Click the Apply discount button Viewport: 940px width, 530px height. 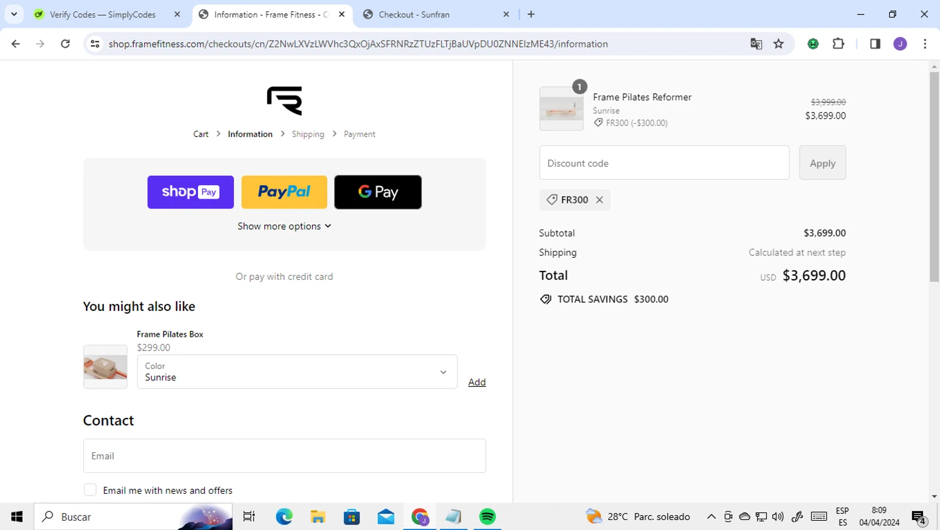pos(822,163)
